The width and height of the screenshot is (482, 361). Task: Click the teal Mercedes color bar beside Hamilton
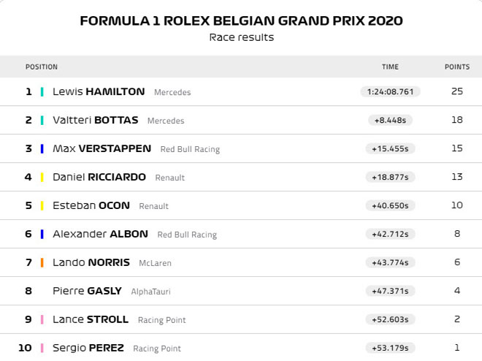click(x=42, y=92)
